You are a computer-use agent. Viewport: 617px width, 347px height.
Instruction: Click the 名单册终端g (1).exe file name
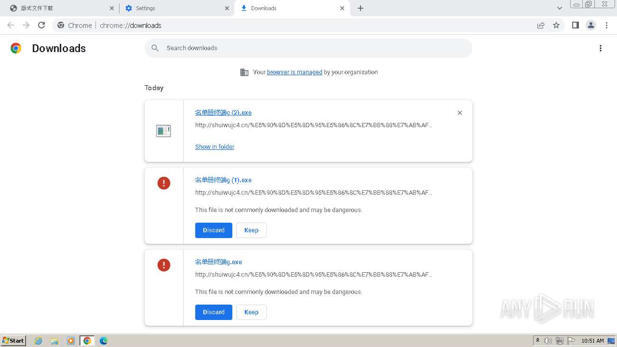click(x=223, y=180)
